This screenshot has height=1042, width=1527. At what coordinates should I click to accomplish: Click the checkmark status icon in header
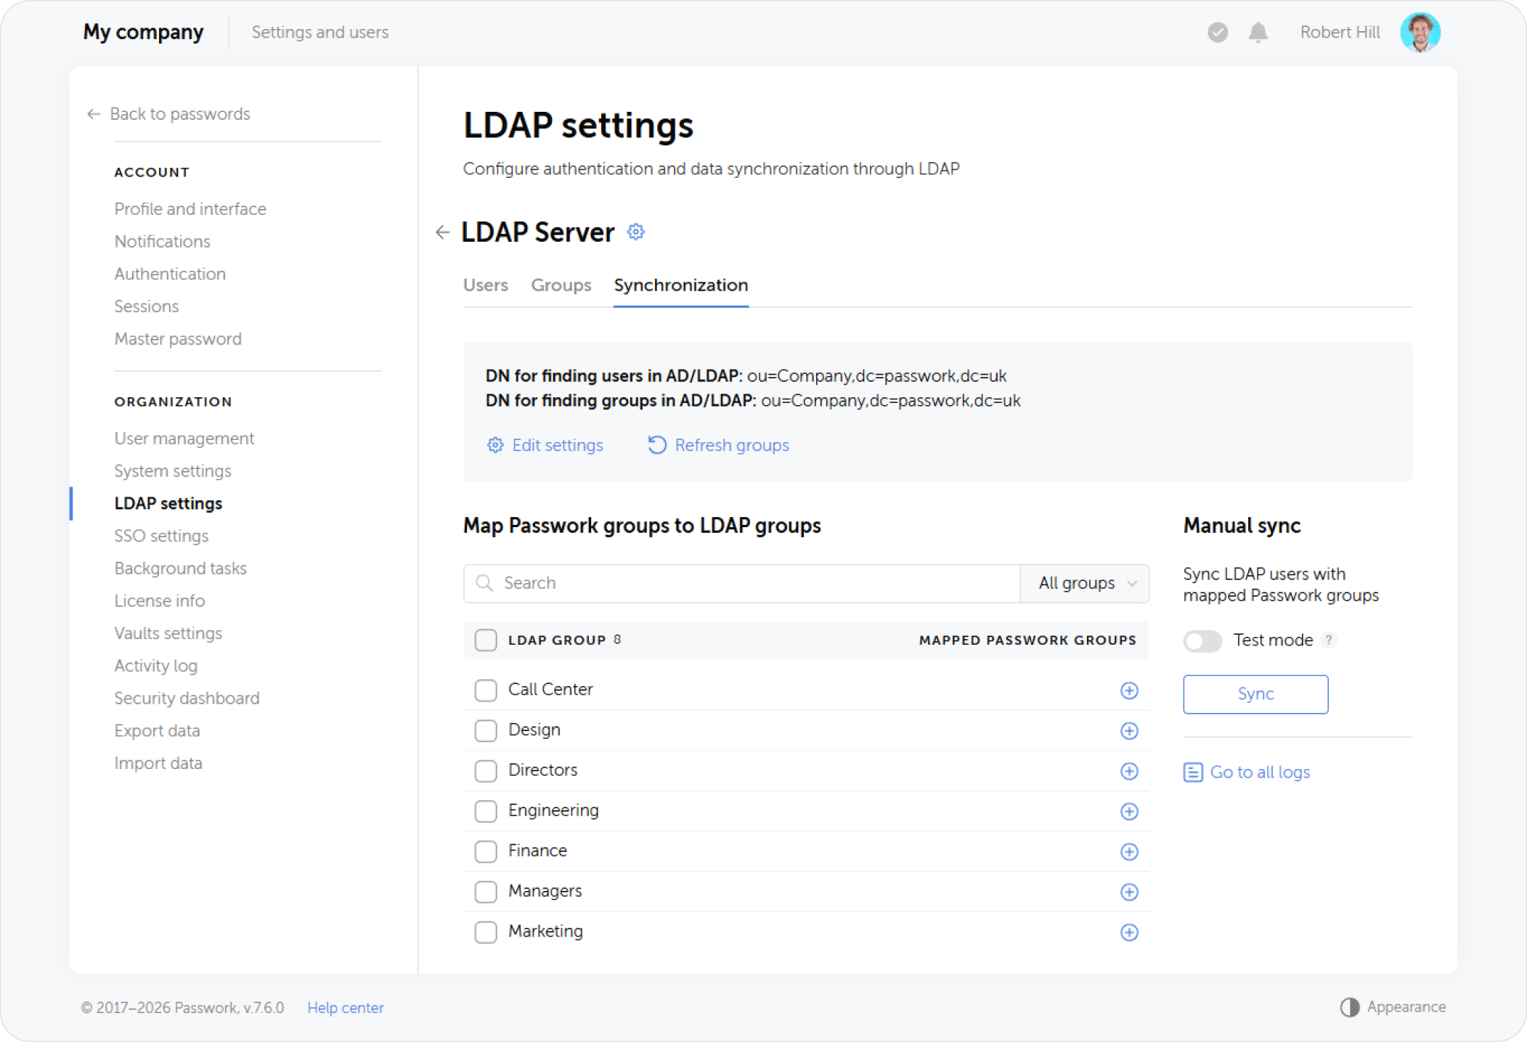click(1218, 32)
